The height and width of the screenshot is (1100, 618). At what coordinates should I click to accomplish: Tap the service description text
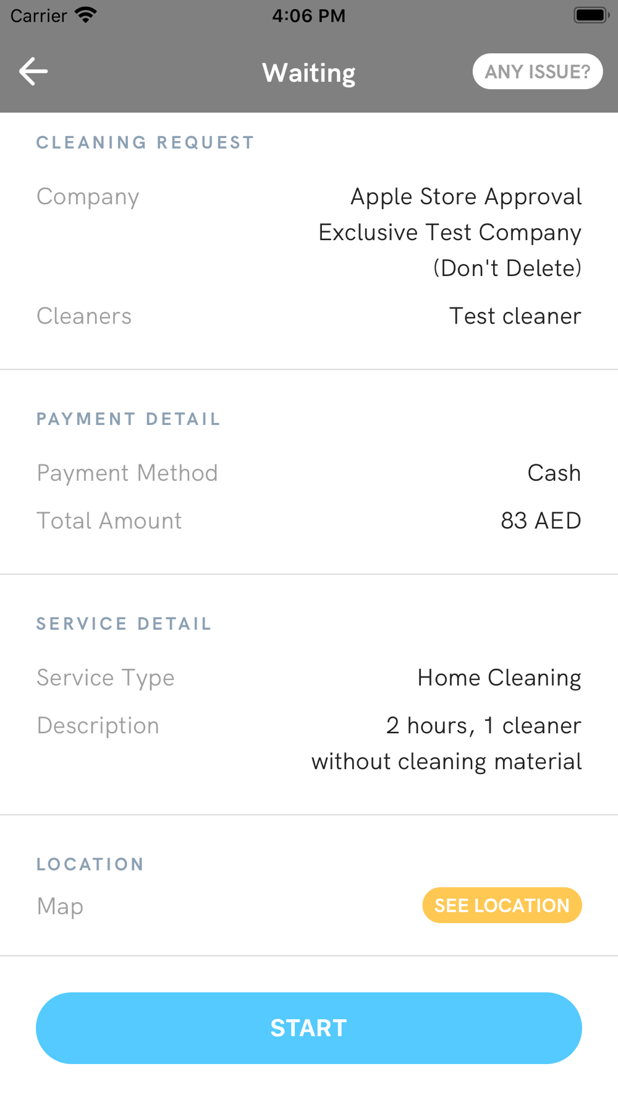(x=446, y=743)
